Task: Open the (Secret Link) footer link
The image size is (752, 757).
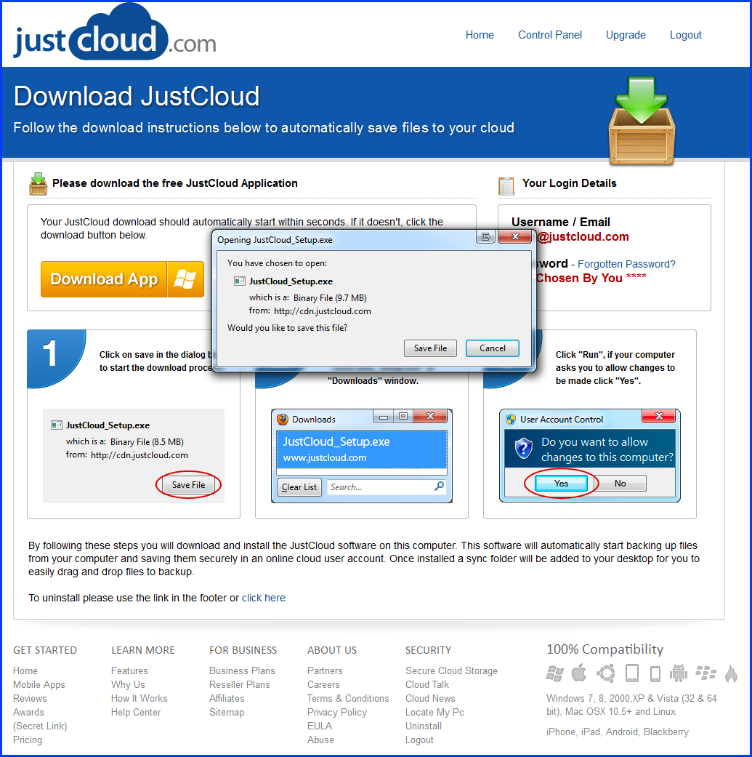Action: [x=40, y=726]
